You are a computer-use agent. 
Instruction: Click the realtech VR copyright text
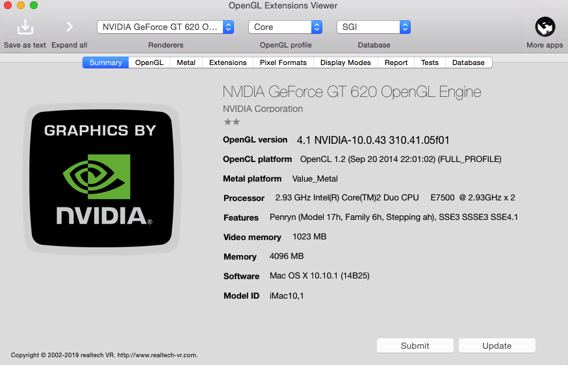105,355
